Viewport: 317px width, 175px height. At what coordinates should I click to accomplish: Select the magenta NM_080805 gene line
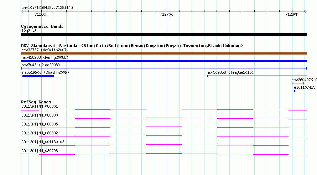coord(164,128)
